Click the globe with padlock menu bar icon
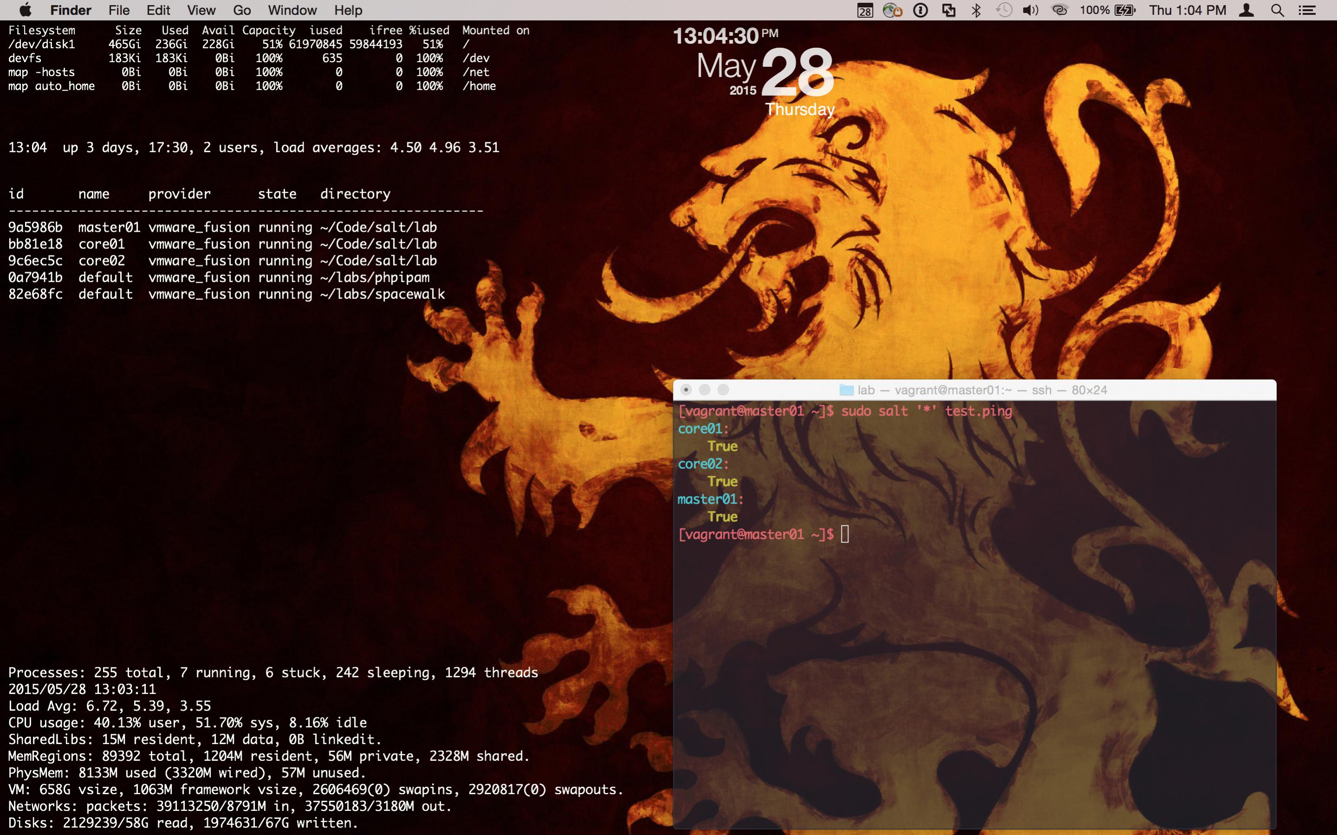The height and width of the screenshot is (835, 1337). pos(892,10)
